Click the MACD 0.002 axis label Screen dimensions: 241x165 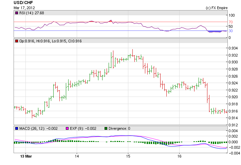tap(233, 136)
